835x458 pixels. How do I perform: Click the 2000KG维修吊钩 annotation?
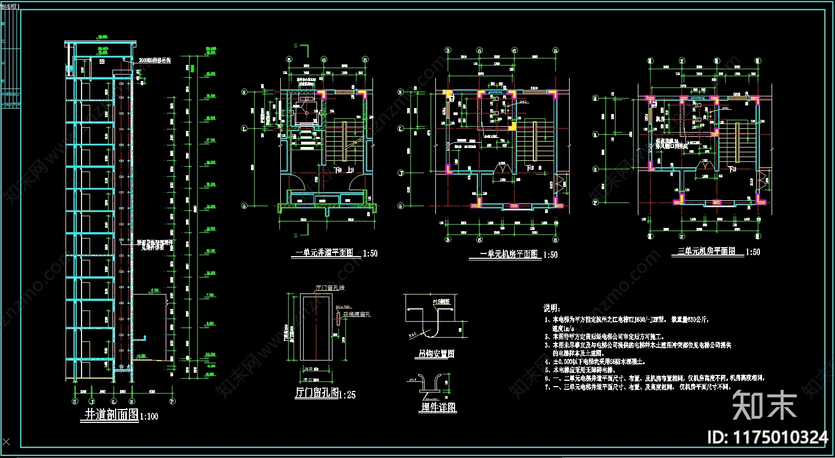click(x=154, y=61)
